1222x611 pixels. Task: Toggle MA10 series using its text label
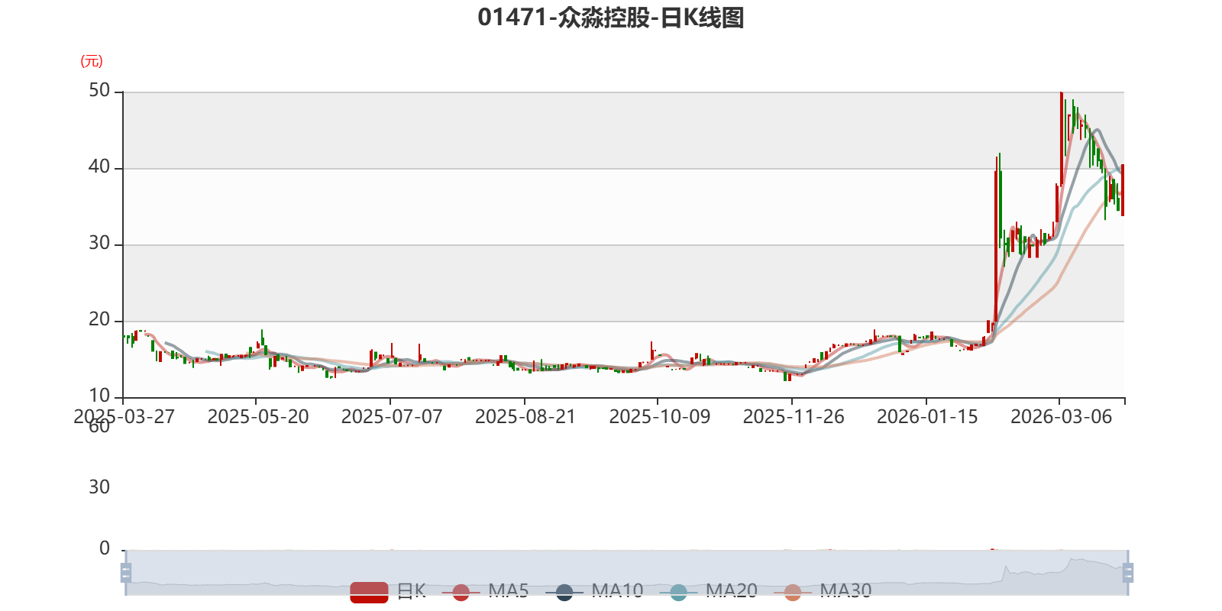[617, 590]
